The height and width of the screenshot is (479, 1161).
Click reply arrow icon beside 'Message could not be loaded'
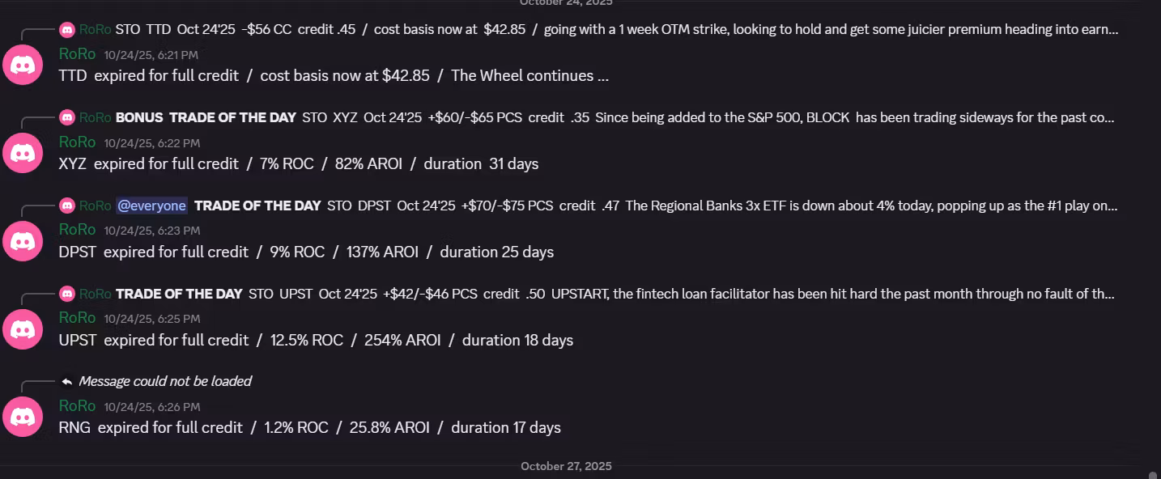point(67,381)
